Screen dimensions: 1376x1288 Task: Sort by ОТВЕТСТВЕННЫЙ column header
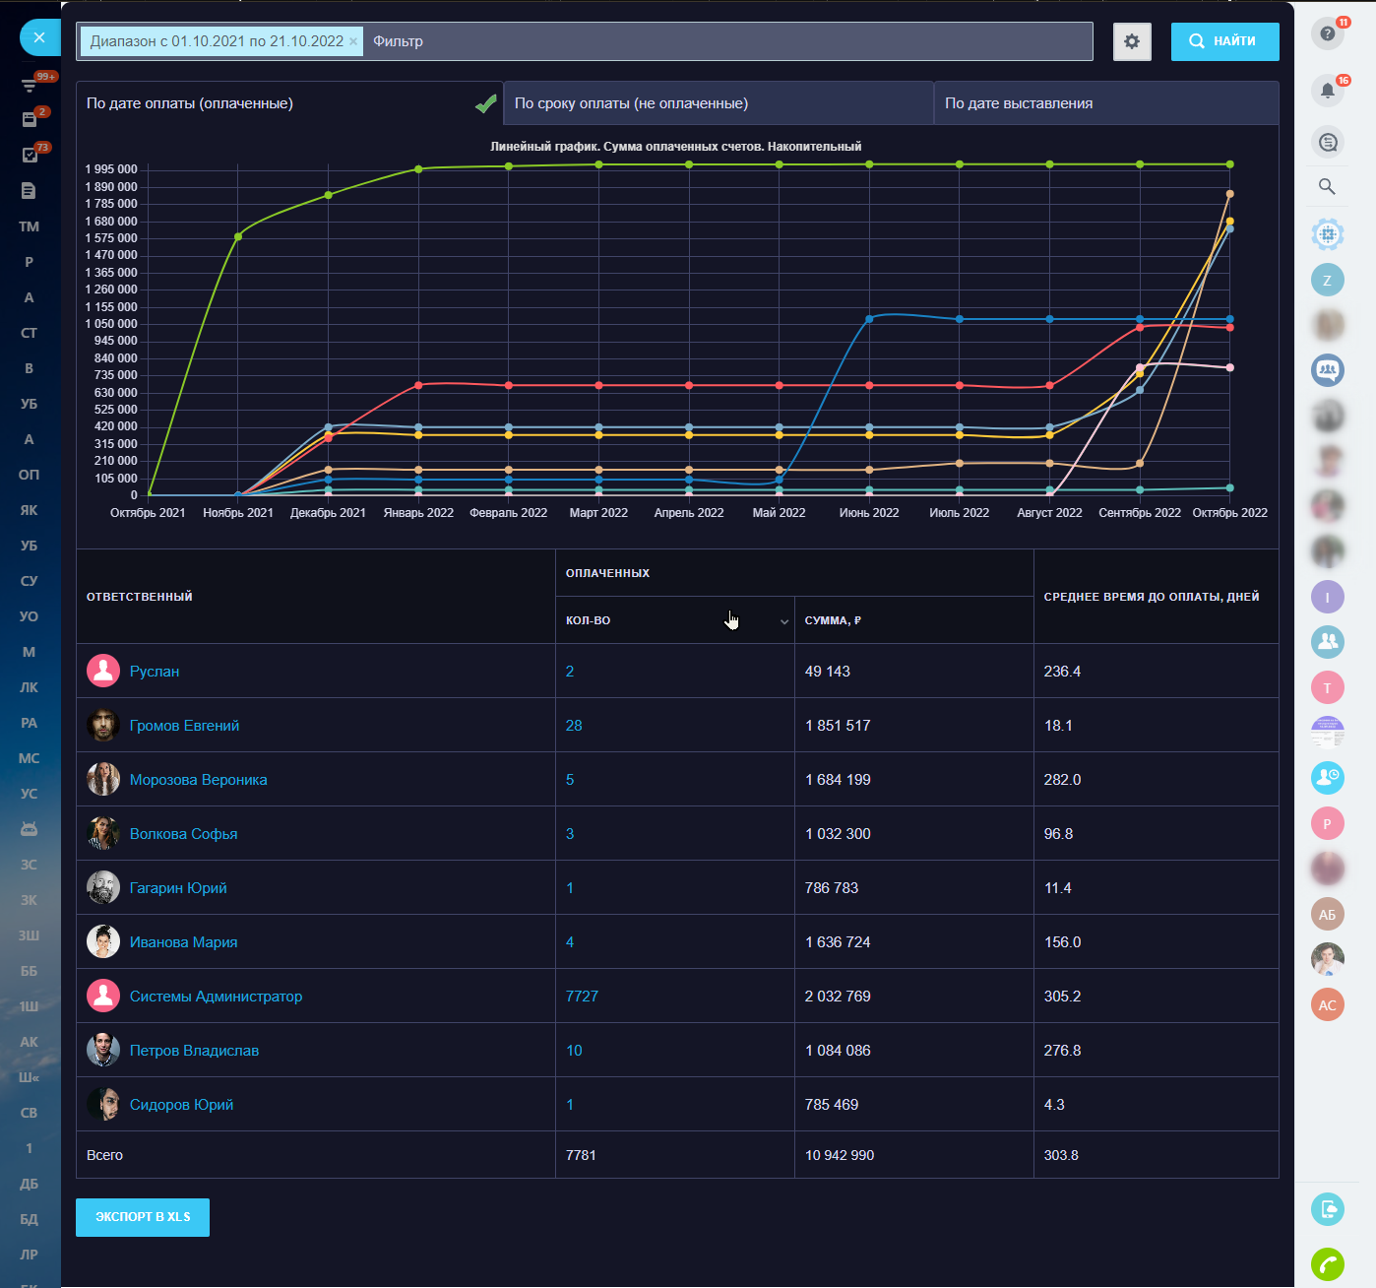[x=140, y=597]
